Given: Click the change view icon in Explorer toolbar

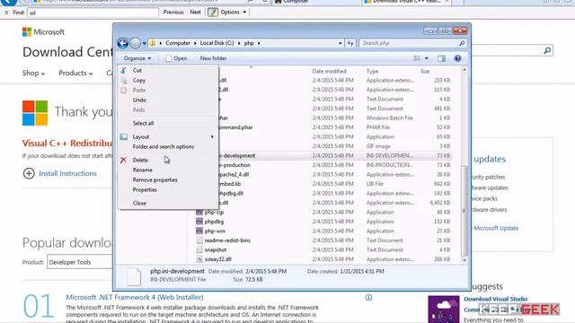Looking at the screenshot, I should click(417, 58).
